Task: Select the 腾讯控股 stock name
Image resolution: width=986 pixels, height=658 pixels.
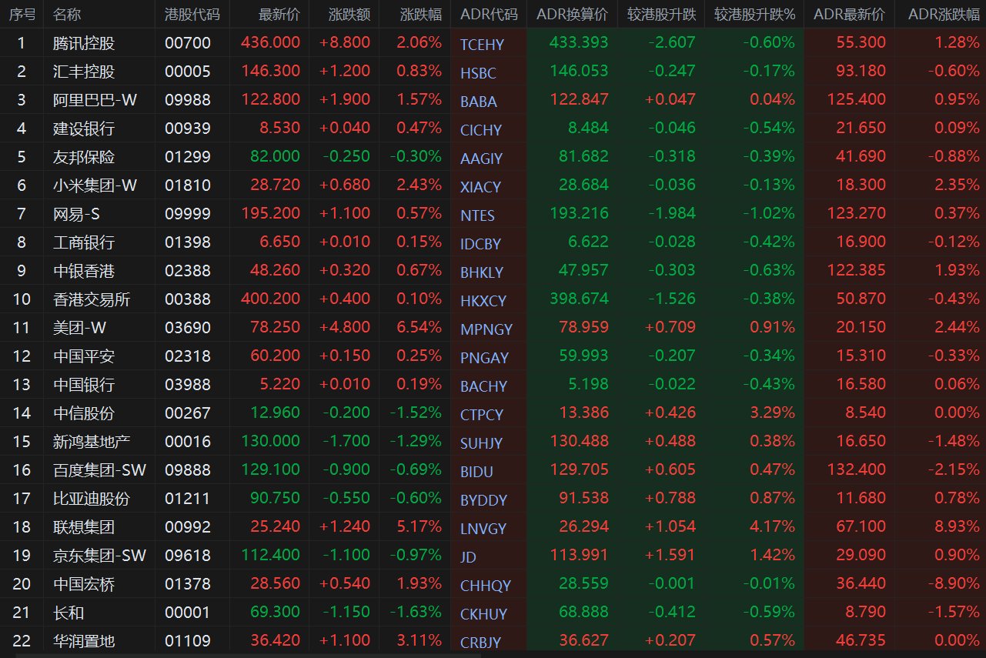Action: [85, 43]
